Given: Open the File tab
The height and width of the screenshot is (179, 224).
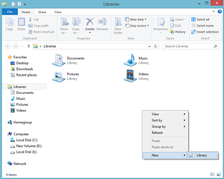Looking at the screenshot, I should tap(10, 12).
